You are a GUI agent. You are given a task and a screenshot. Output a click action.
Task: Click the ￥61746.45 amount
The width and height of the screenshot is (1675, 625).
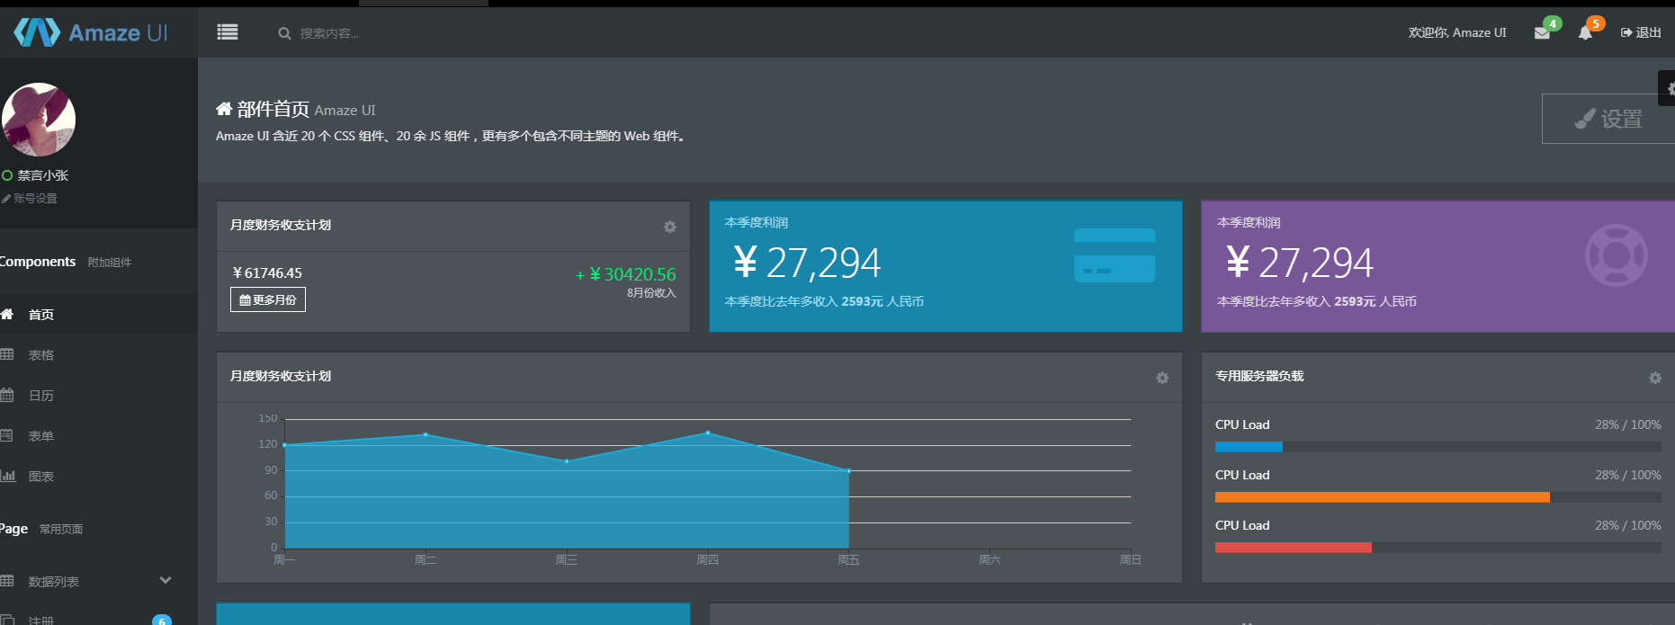267,272
